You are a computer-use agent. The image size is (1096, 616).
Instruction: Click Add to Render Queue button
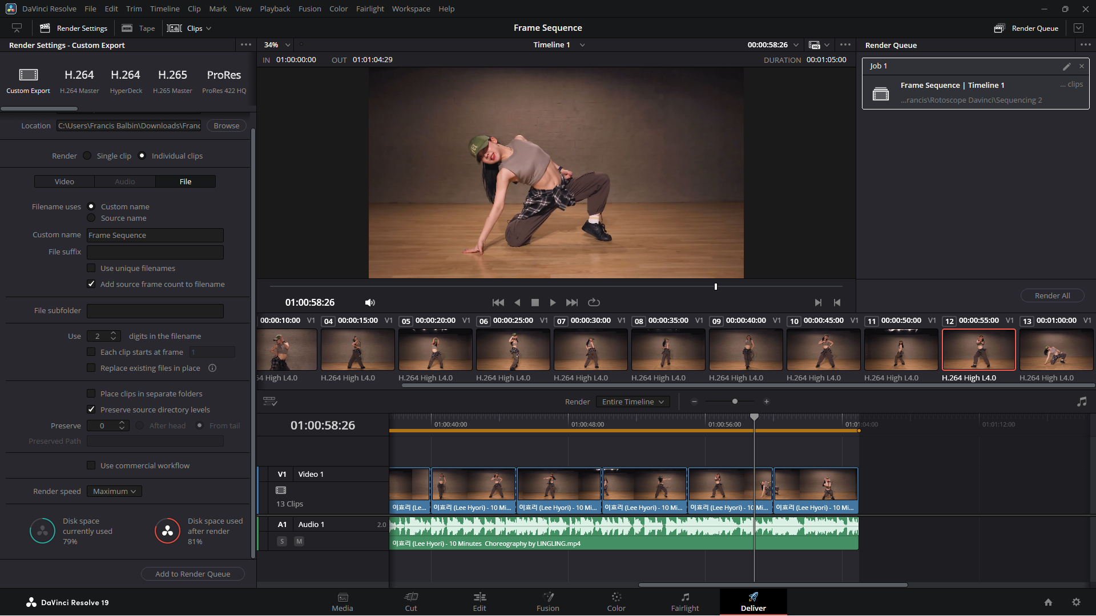pos(192,574)
